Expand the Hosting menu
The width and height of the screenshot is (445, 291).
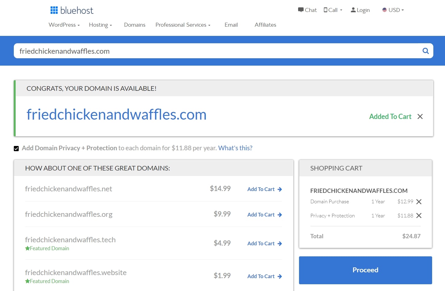(100, 25)
